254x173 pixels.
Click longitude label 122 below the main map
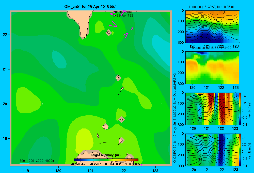click(123, 170)
